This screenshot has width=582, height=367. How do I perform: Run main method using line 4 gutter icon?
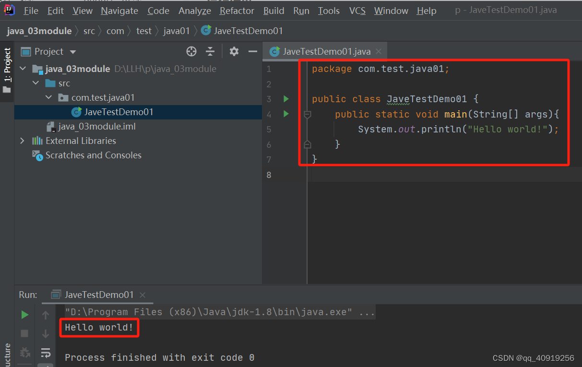tap(286, 114)
